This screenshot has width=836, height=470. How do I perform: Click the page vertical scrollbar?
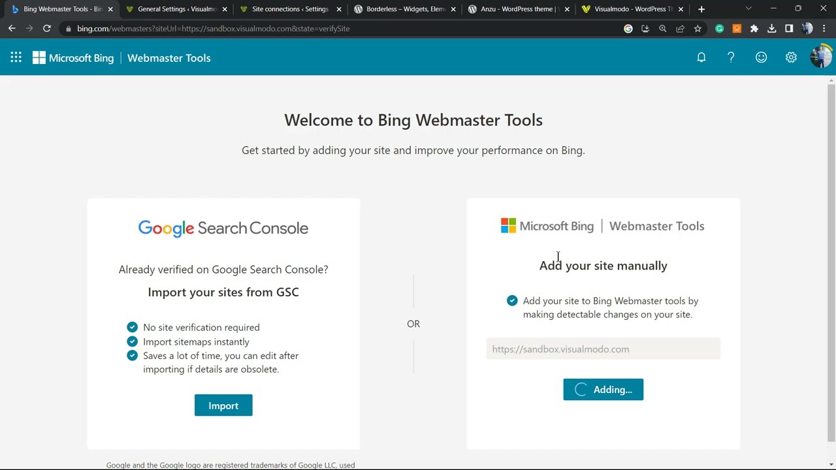click(831, 261)
